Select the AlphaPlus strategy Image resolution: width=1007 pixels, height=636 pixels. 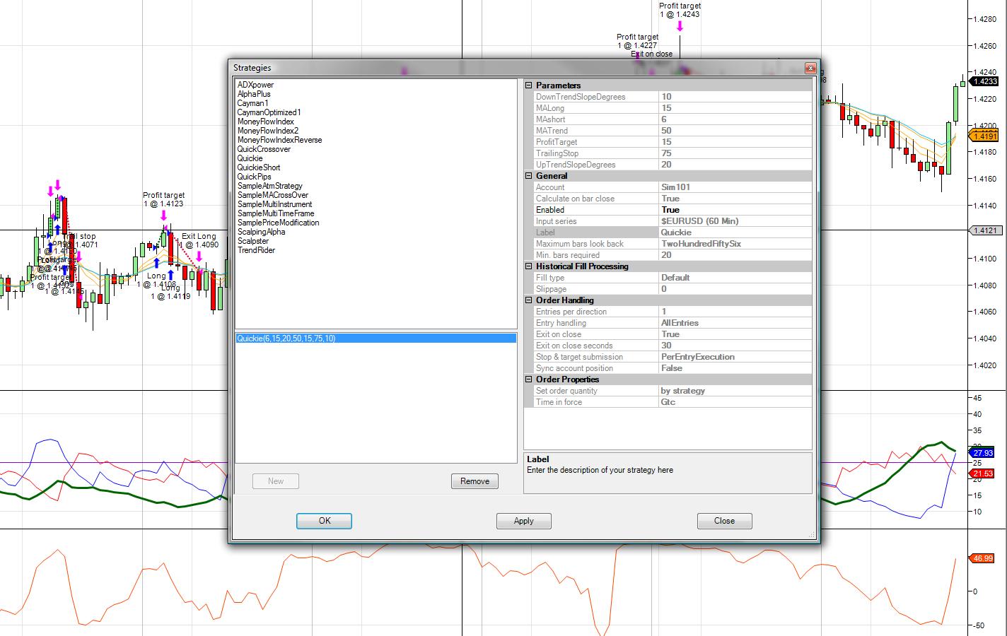click(x=254, y=94)
